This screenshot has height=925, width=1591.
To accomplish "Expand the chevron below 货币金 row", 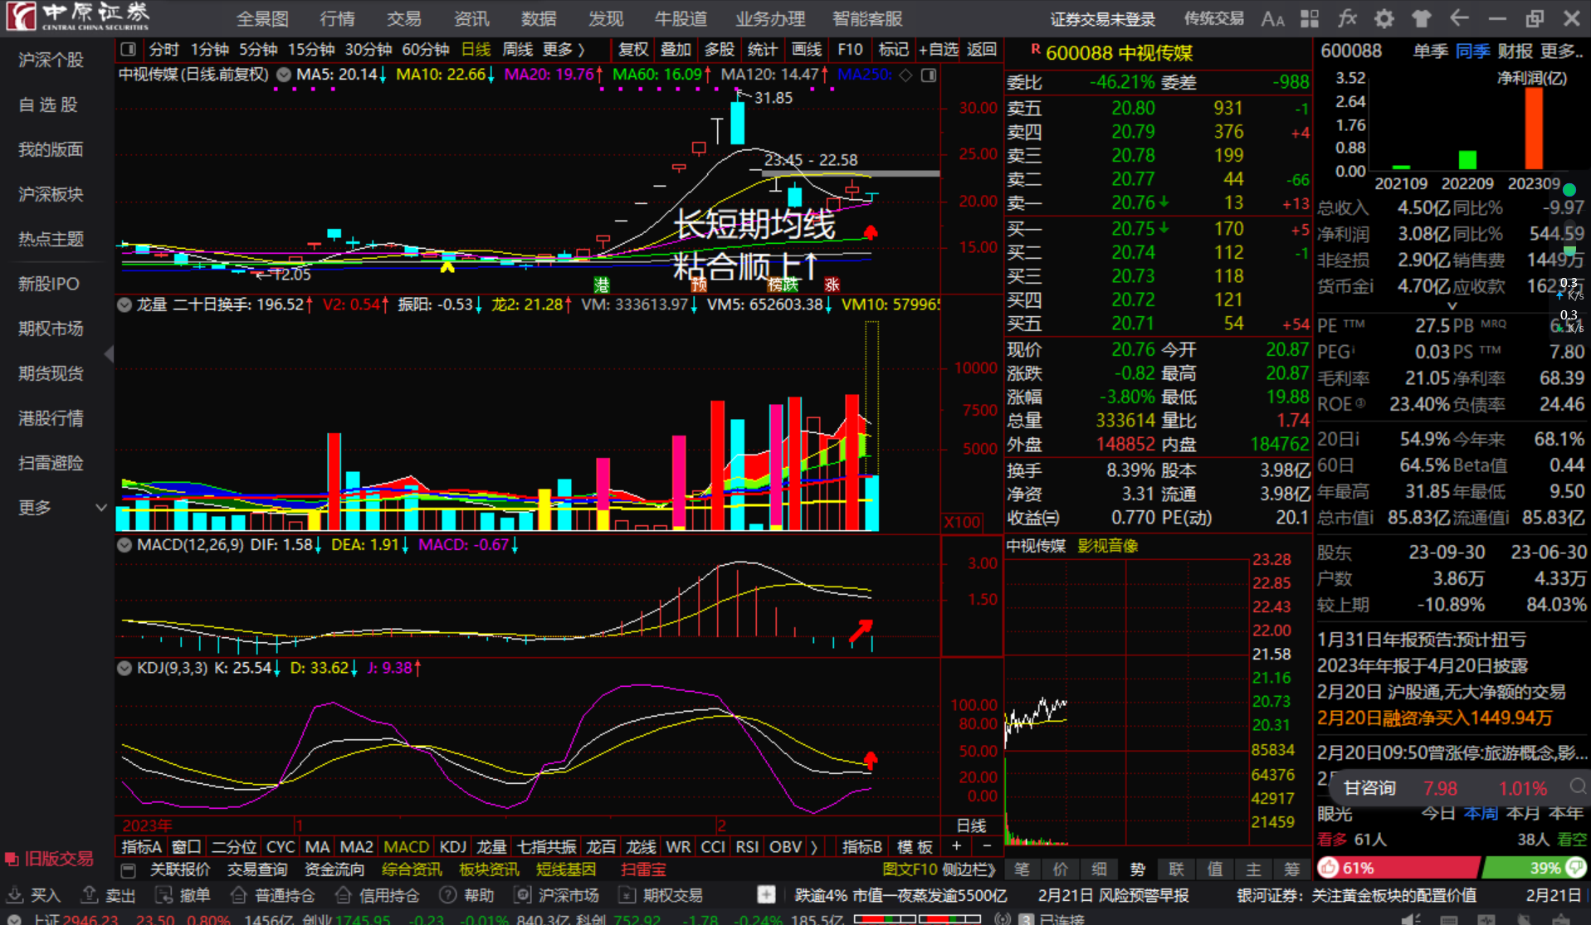I will click(1452, 306).
